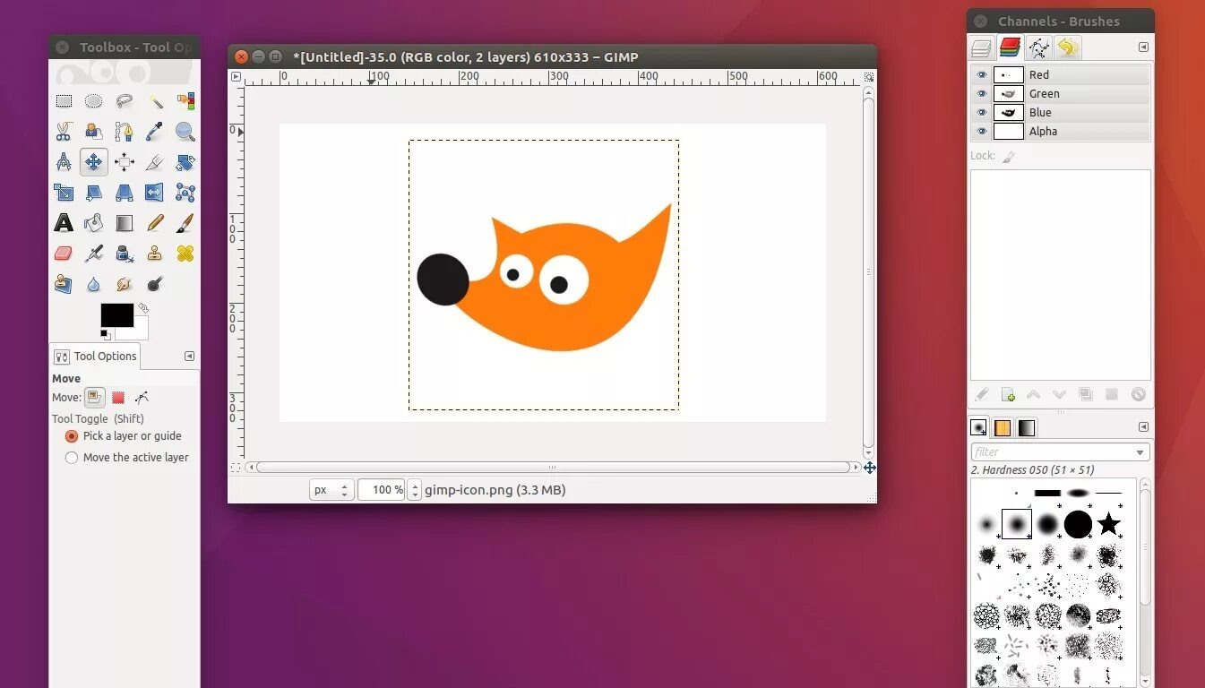The height and width of the screenshot is (688, 1205).
Task: Select the Text tool
Action: click(64, 223)
